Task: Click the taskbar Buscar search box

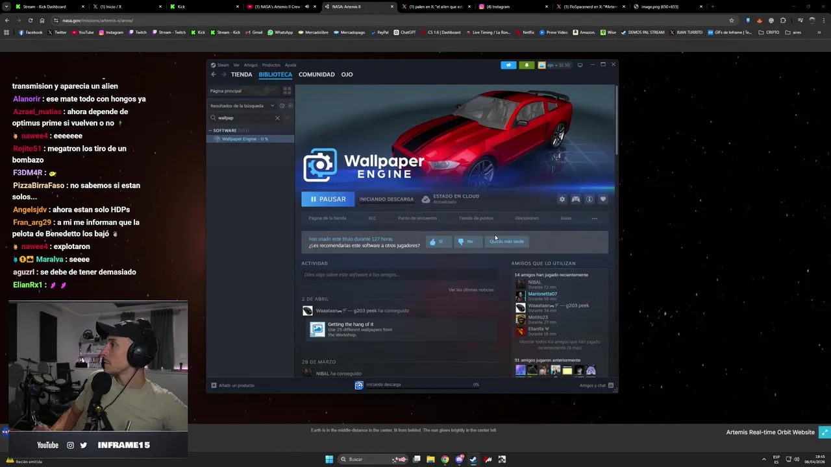Action: point(373,459)
